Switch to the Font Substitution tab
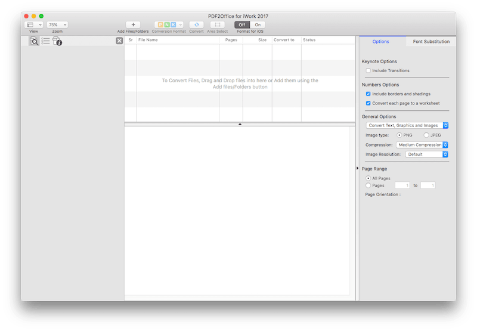The width and height of the screenshot is (477, 331). click(431, 41)
